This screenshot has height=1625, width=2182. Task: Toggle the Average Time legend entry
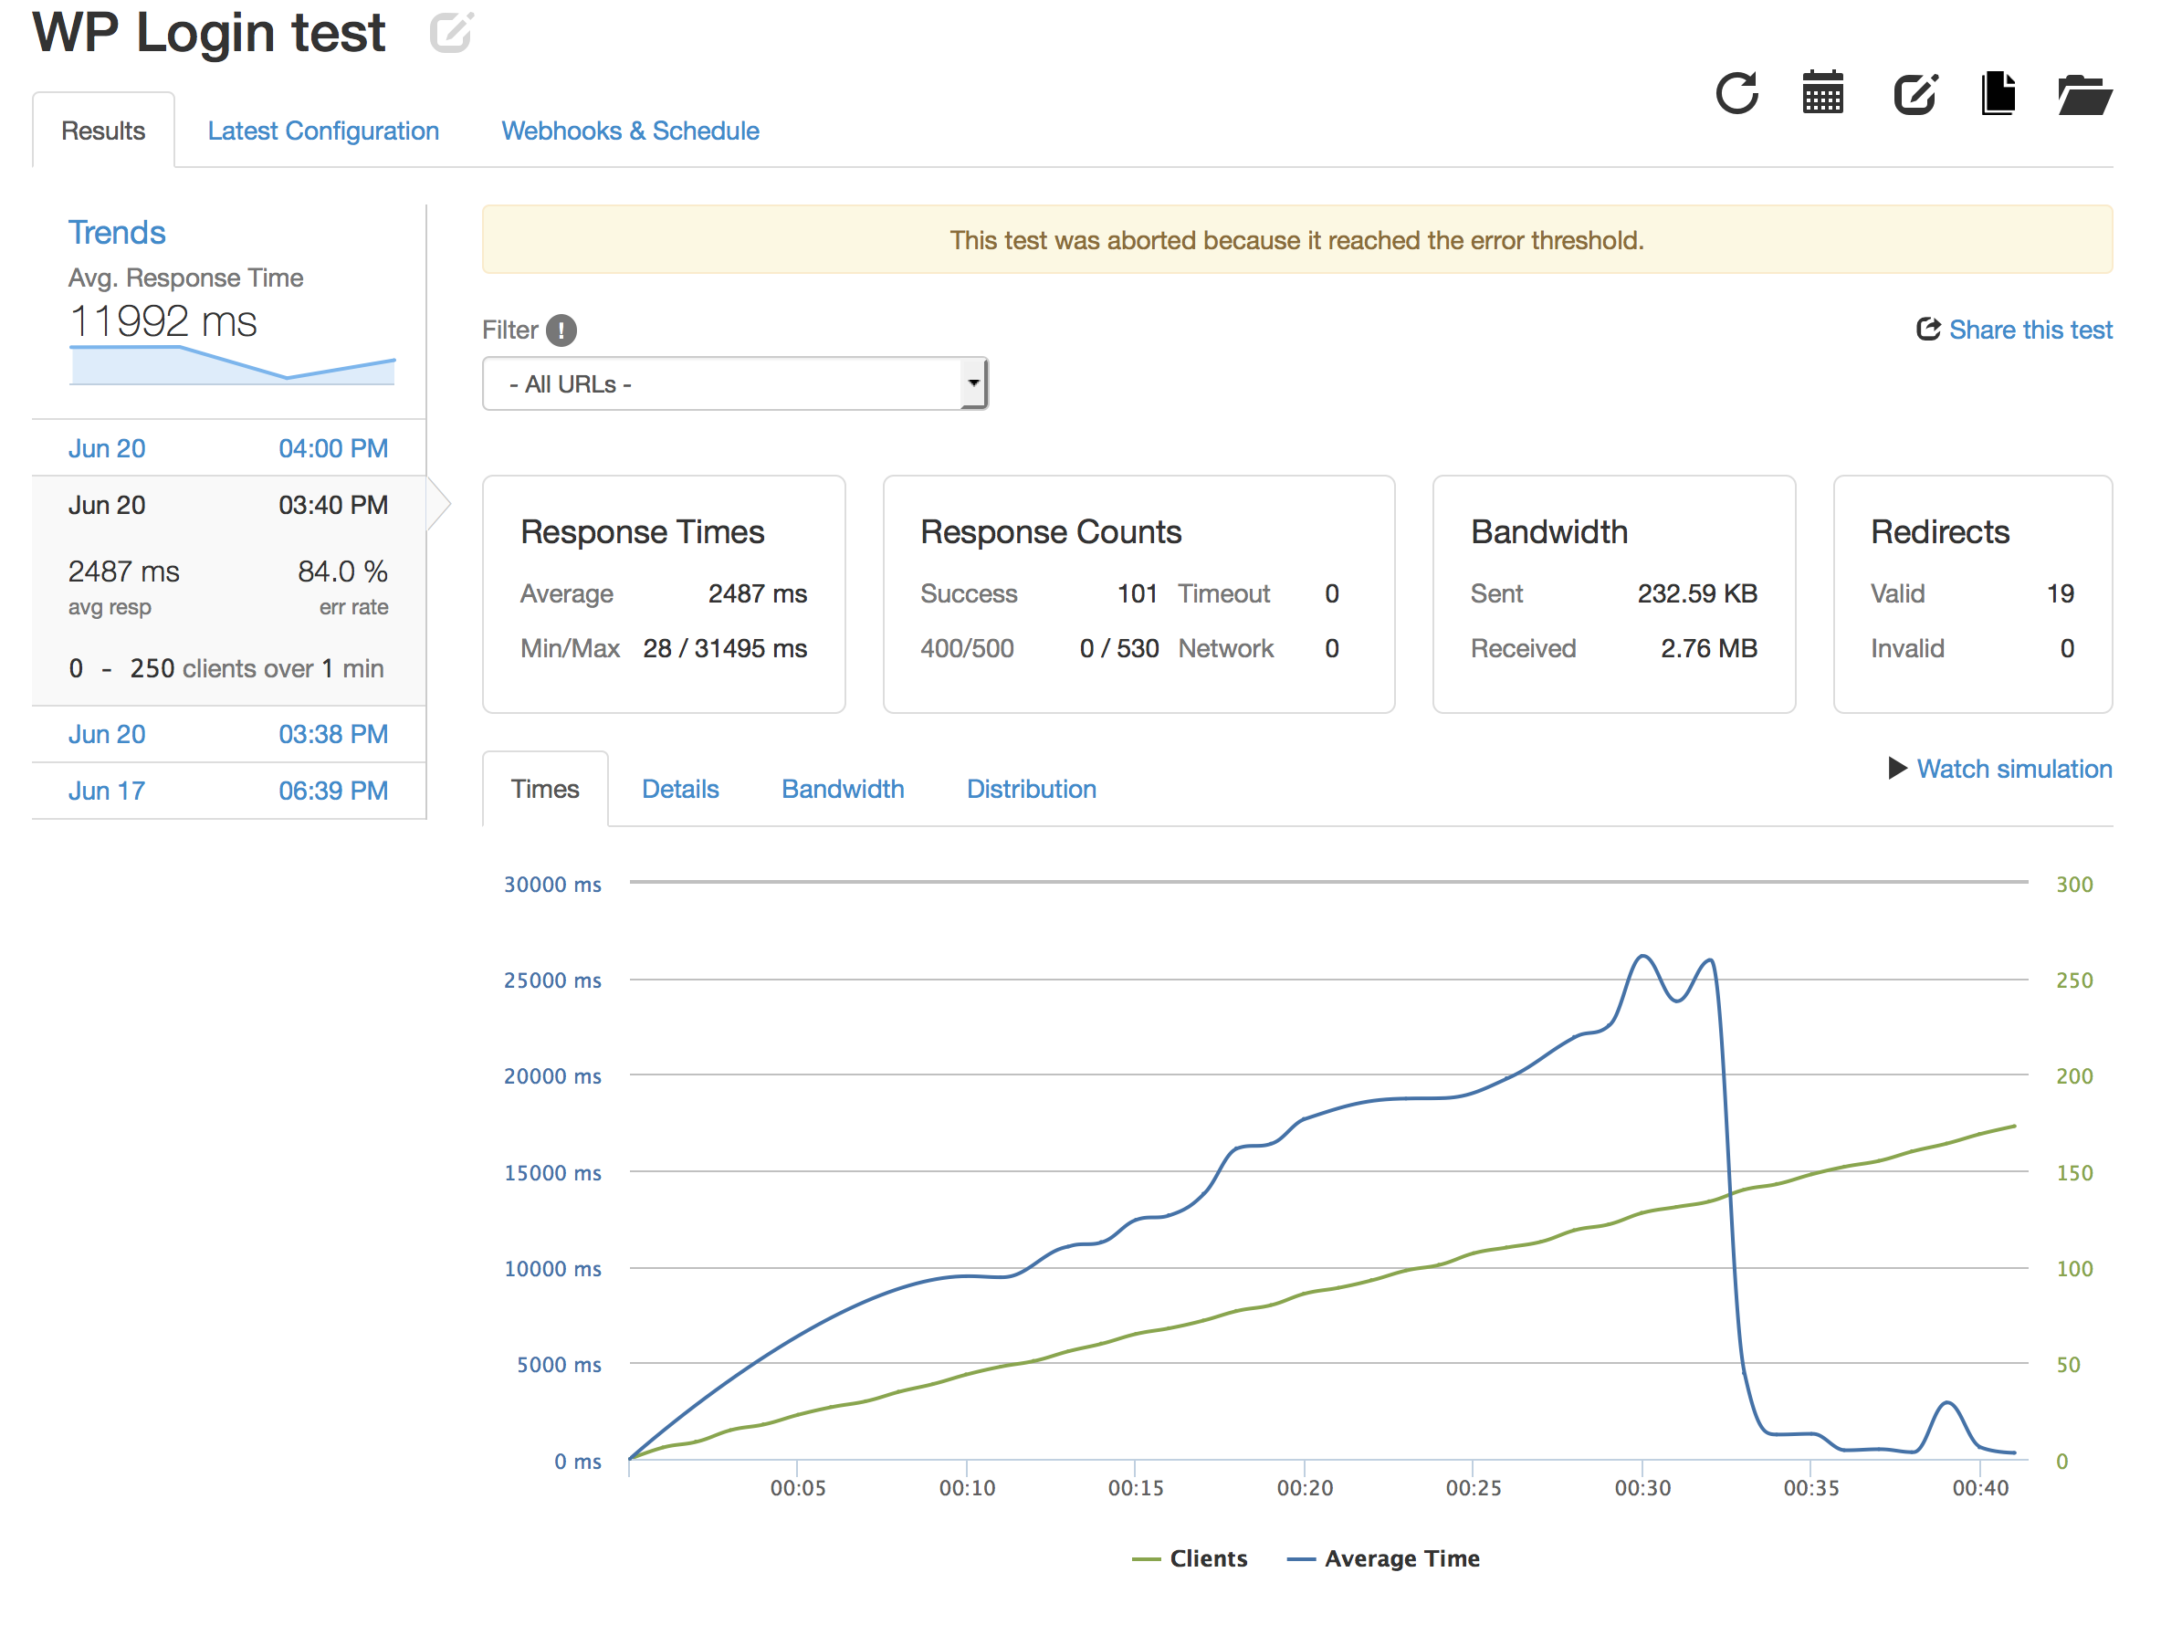[x=1383, y=1558]
